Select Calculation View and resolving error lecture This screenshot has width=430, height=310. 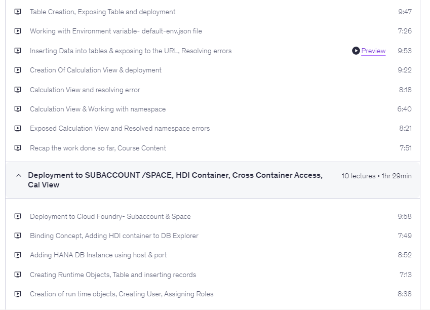[x=85, y=90]
